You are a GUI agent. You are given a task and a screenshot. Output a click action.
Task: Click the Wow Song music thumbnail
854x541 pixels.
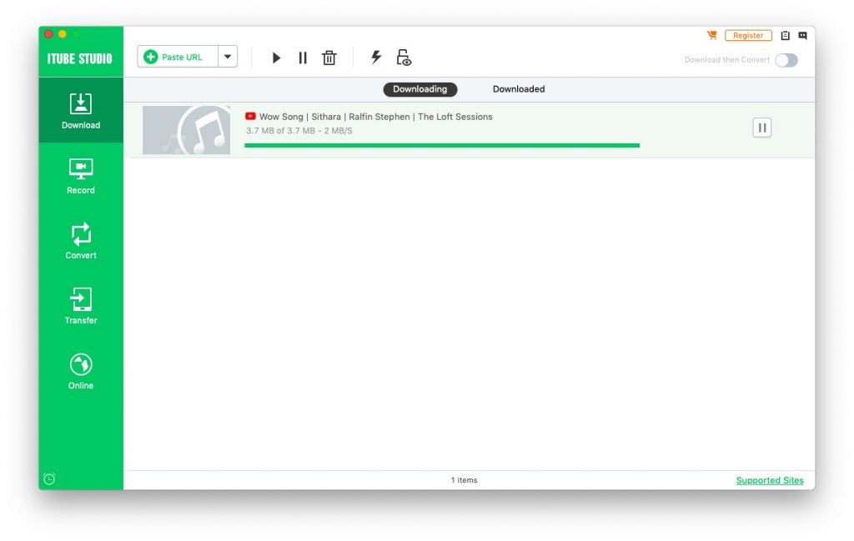pos(186,130)
